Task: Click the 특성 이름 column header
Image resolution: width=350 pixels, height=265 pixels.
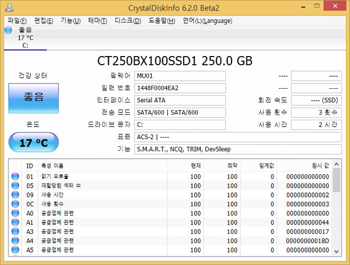Action: click(102, 166)
